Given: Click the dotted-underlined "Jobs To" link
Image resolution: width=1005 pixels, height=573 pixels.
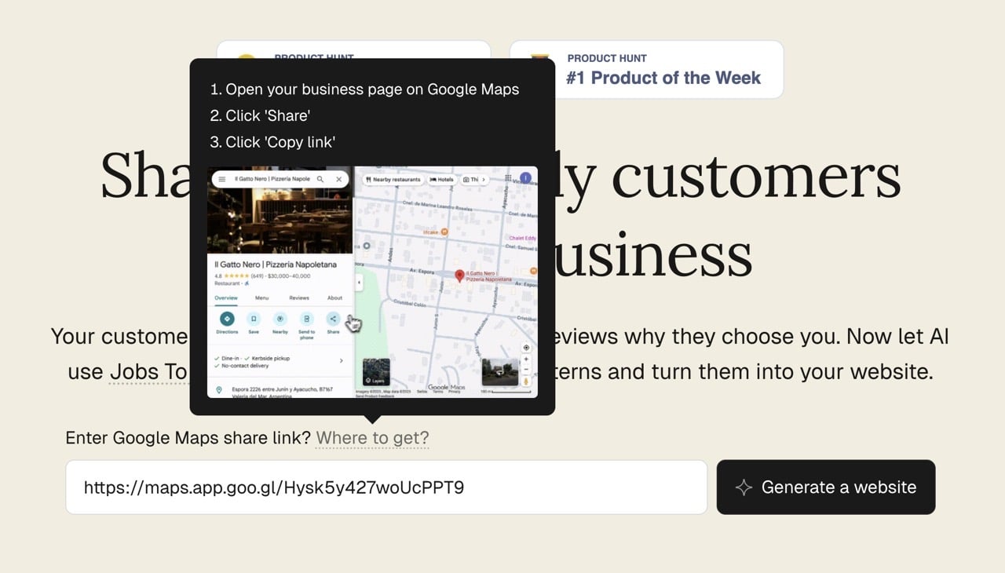Looking at the screenshot, I should point(148,371).
